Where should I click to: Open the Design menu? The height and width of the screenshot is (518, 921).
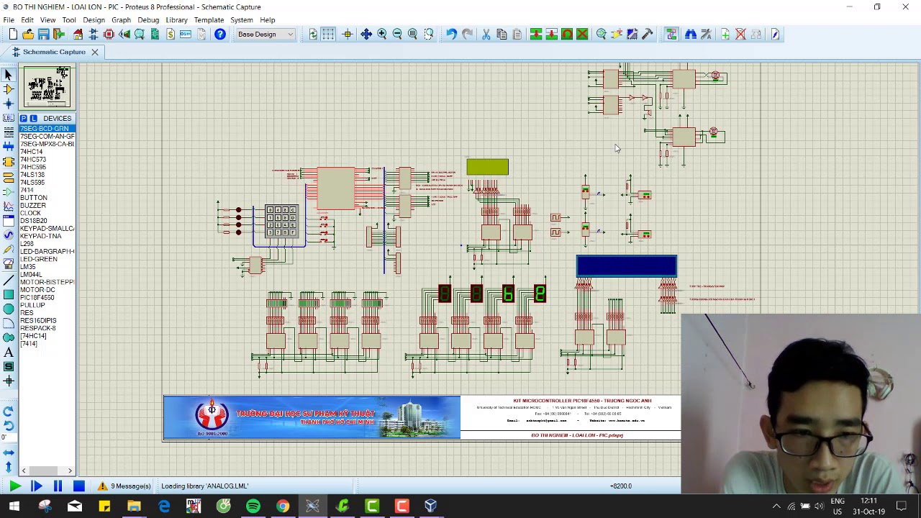click(94, 20)
